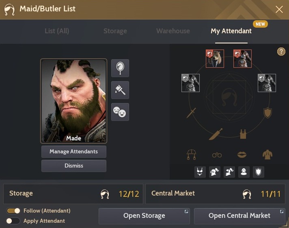Click the hooded cloak figure icon
Screen dimensions: 289x228
click(x=244, y=172)
